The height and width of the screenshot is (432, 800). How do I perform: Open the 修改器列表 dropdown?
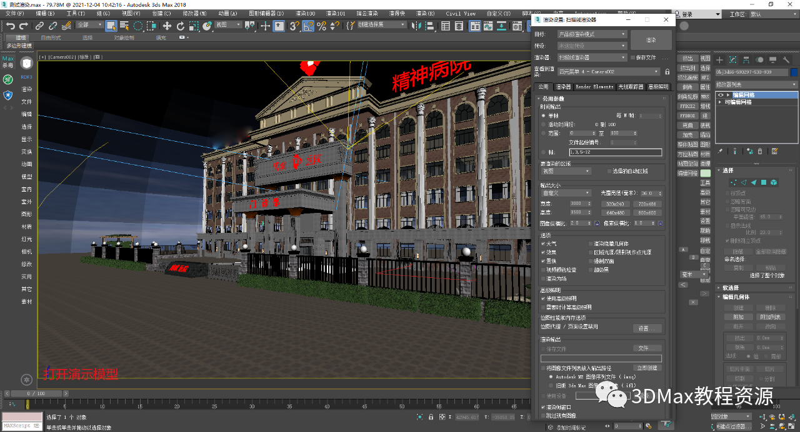click(756, 84)
